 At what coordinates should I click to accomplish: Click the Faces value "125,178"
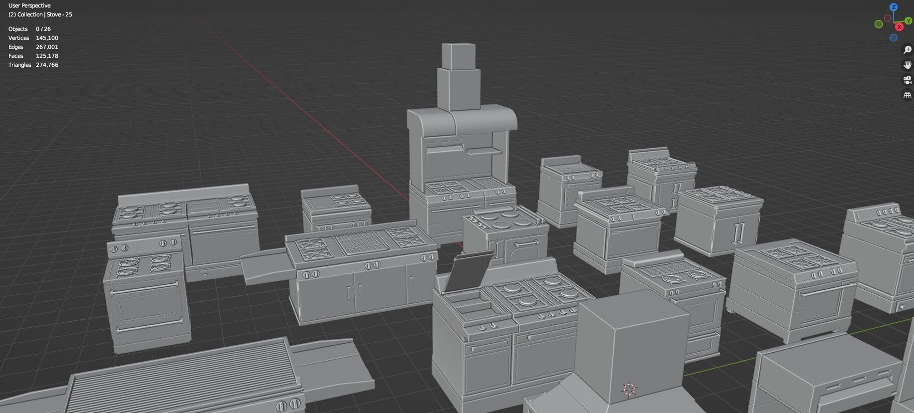pos(47,56)
